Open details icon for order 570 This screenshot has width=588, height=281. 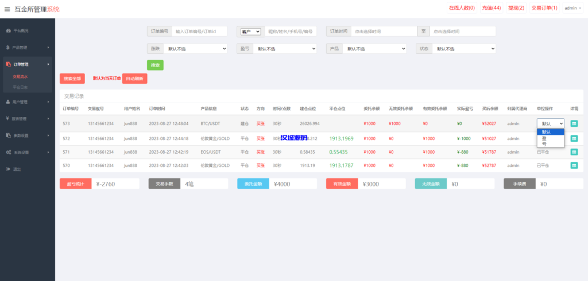574,165
